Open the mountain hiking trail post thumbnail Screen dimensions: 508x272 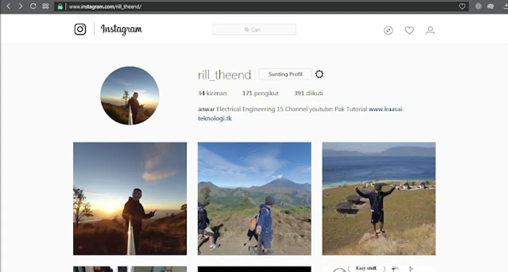[254, 199]
